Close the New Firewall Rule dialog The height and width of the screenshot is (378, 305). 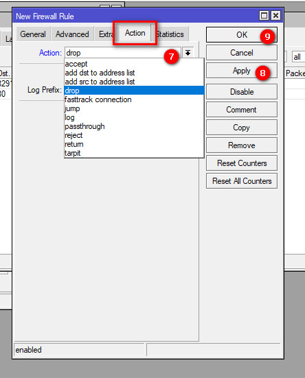tap(275, 16)
